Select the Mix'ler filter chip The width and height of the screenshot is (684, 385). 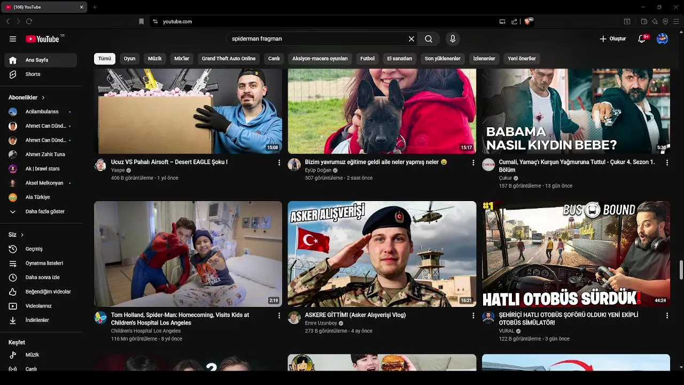click(182, 59)
